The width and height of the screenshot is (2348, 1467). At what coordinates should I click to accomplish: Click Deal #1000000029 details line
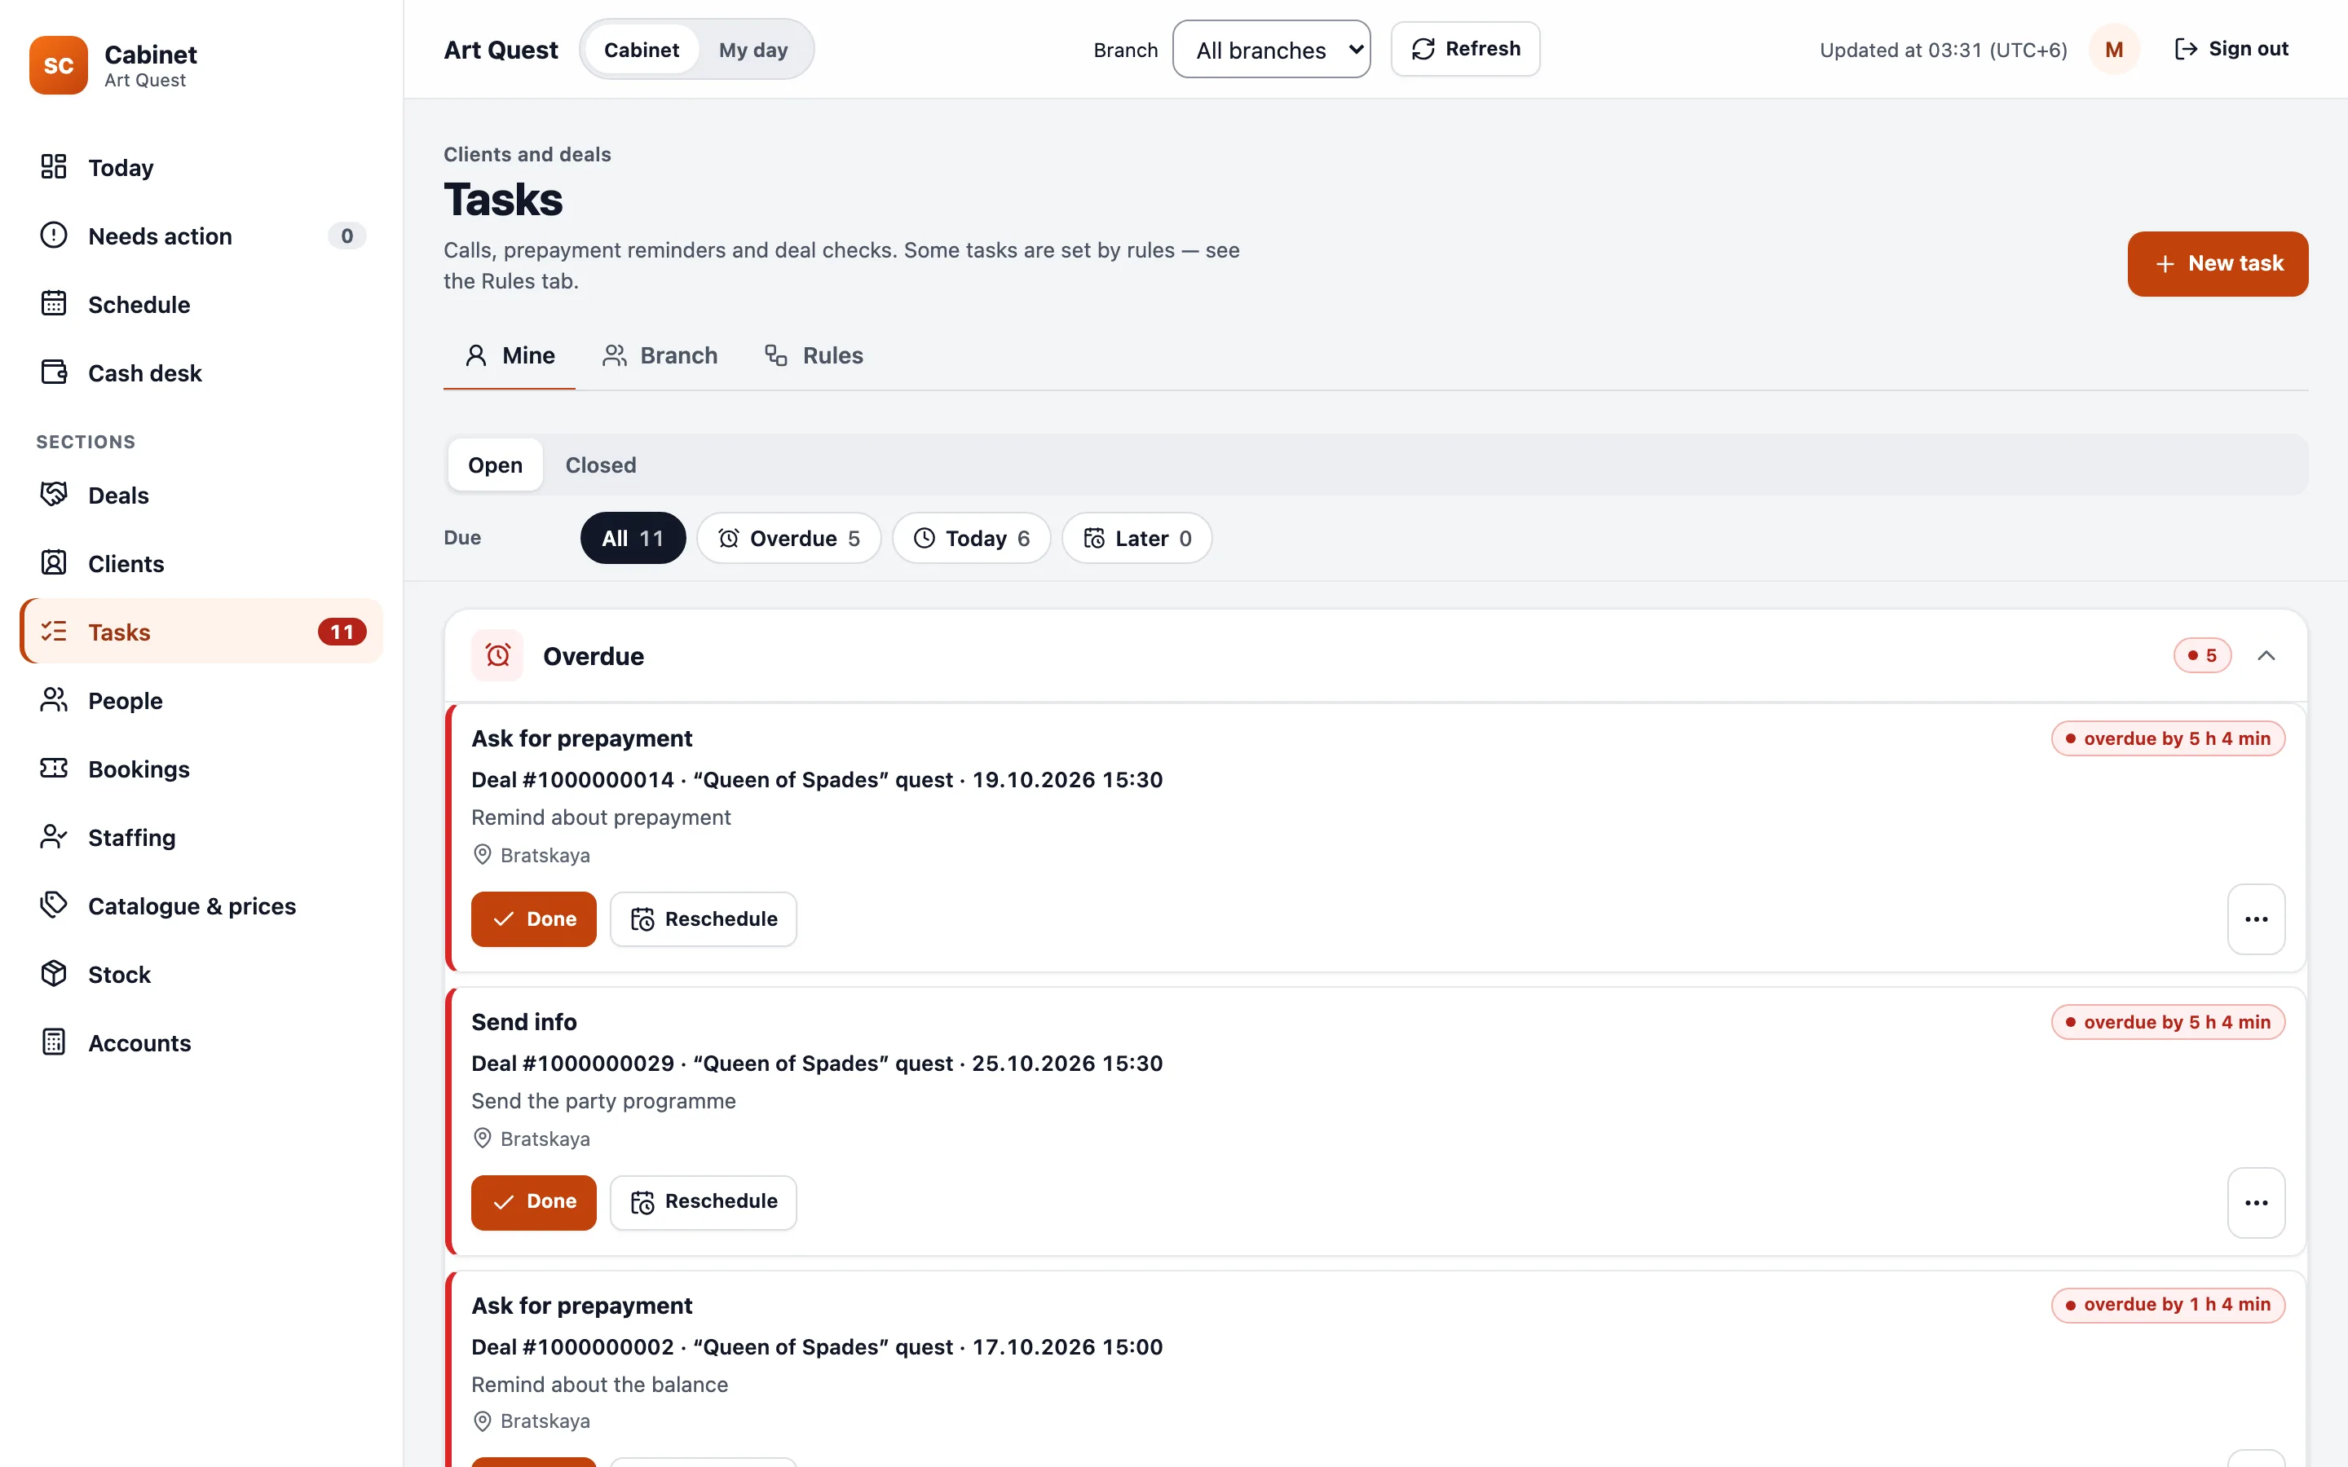(x=817, y=1064)
